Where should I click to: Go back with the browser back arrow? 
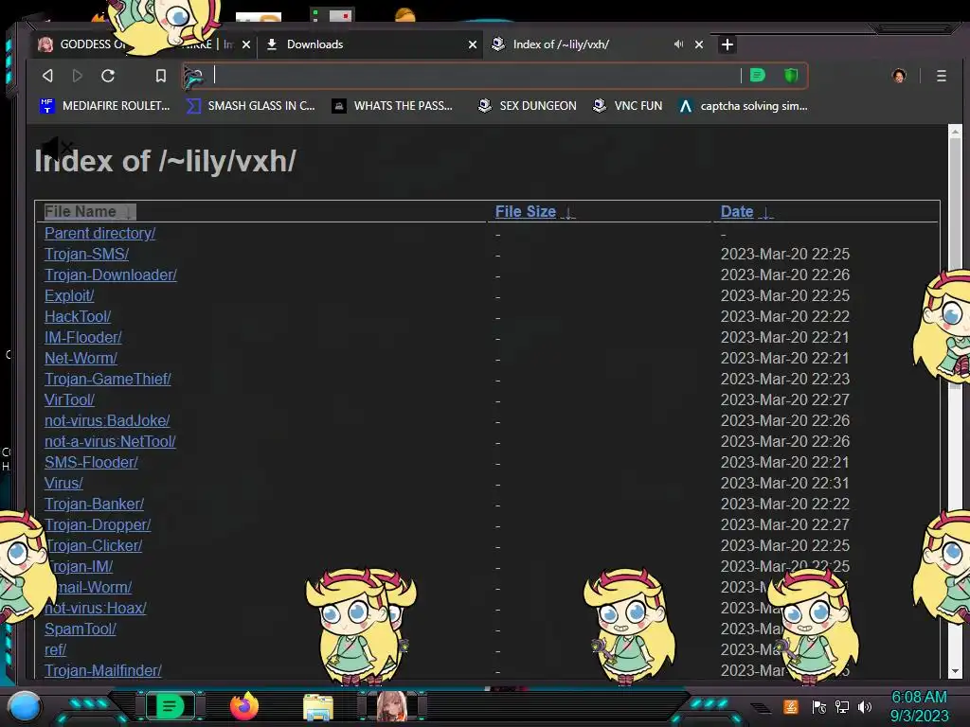point(47,76)
